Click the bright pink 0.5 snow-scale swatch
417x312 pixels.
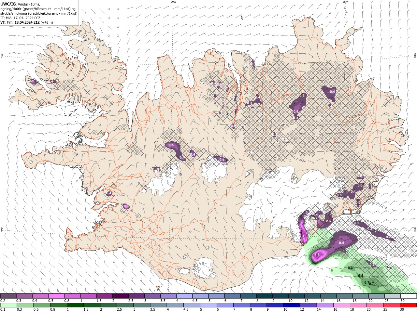[x=56, y=296]
